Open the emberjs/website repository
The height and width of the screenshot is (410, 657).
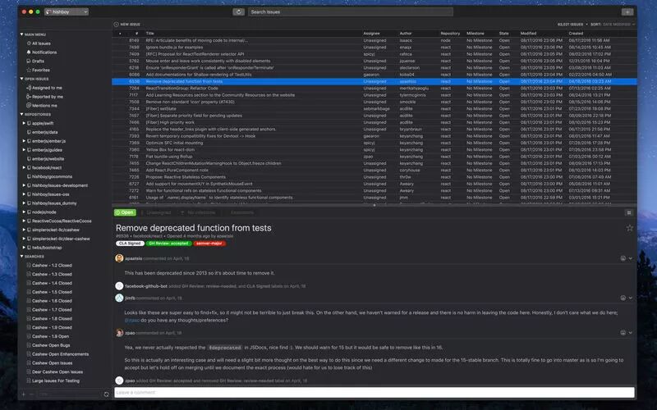coord(48,159)
